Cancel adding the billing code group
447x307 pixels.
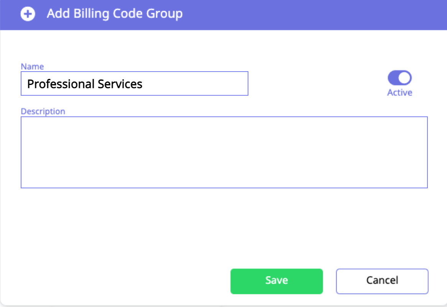[382, 281]
